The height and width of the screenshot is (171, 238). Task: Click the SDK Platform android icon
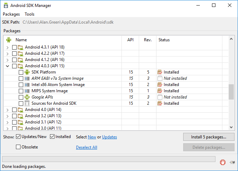[27, 72]
